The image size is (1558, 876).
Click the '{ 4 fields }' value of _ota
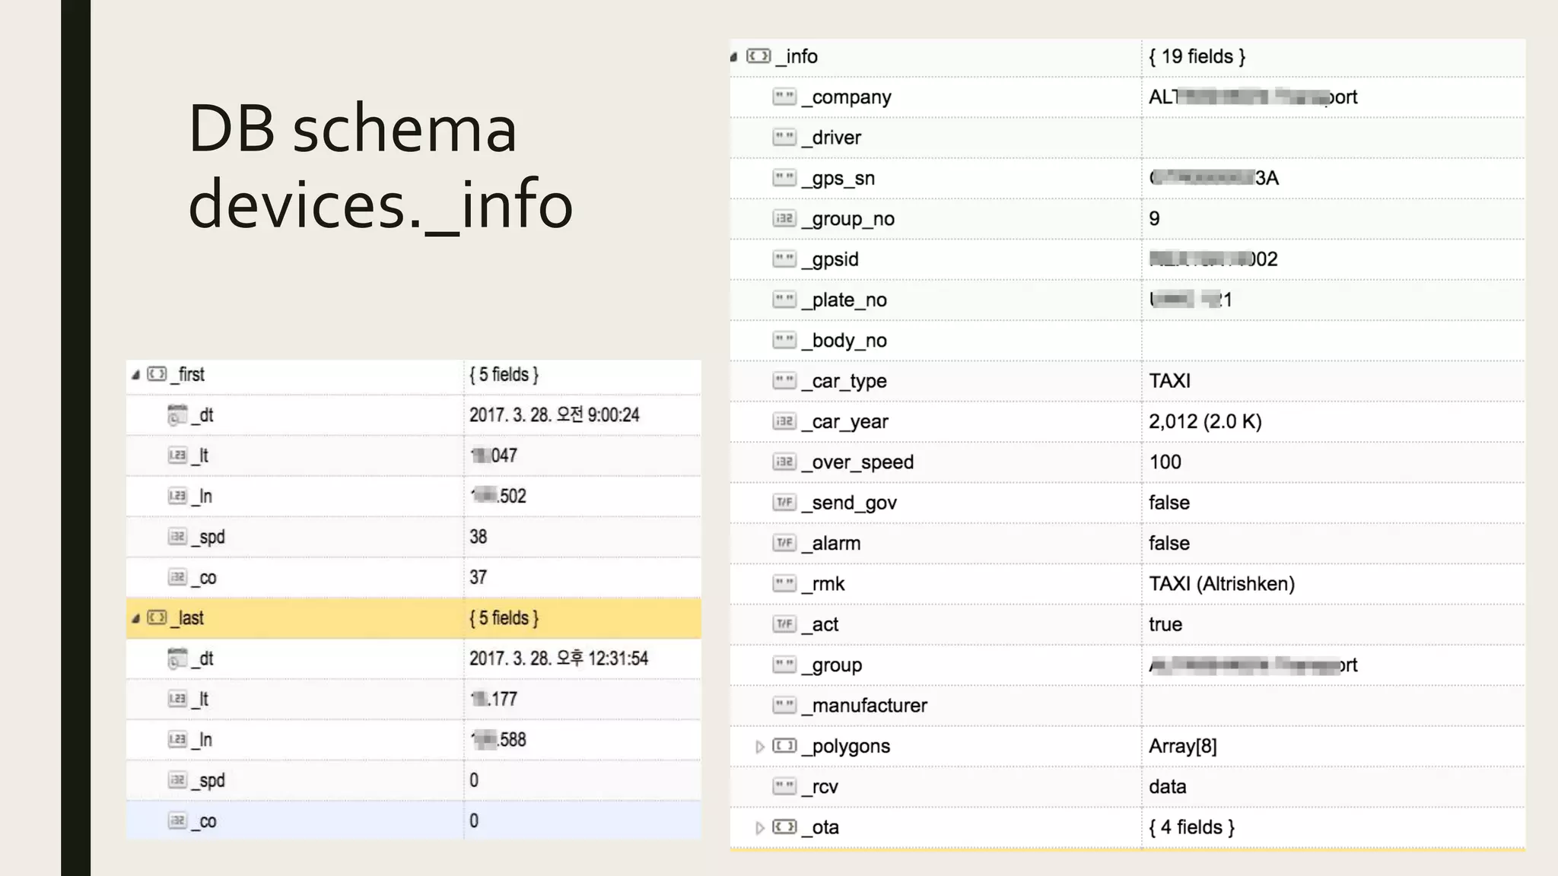coord(1191,827)
